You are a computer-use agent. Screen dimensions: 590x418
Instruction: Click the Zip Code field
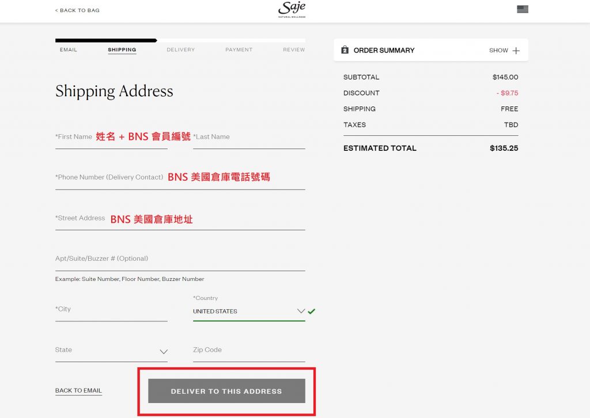pyautogui.click(x=248, y=350)
